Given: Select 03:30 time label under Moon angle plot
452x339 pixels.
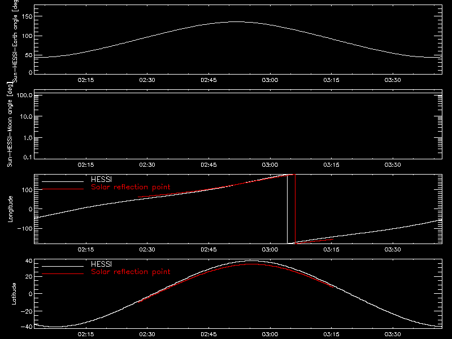Looking at the screenshot, I should [x=393, y=165].
